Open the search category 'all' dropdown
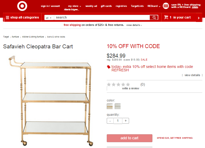 pyautogui.click(x=49, y=18)
